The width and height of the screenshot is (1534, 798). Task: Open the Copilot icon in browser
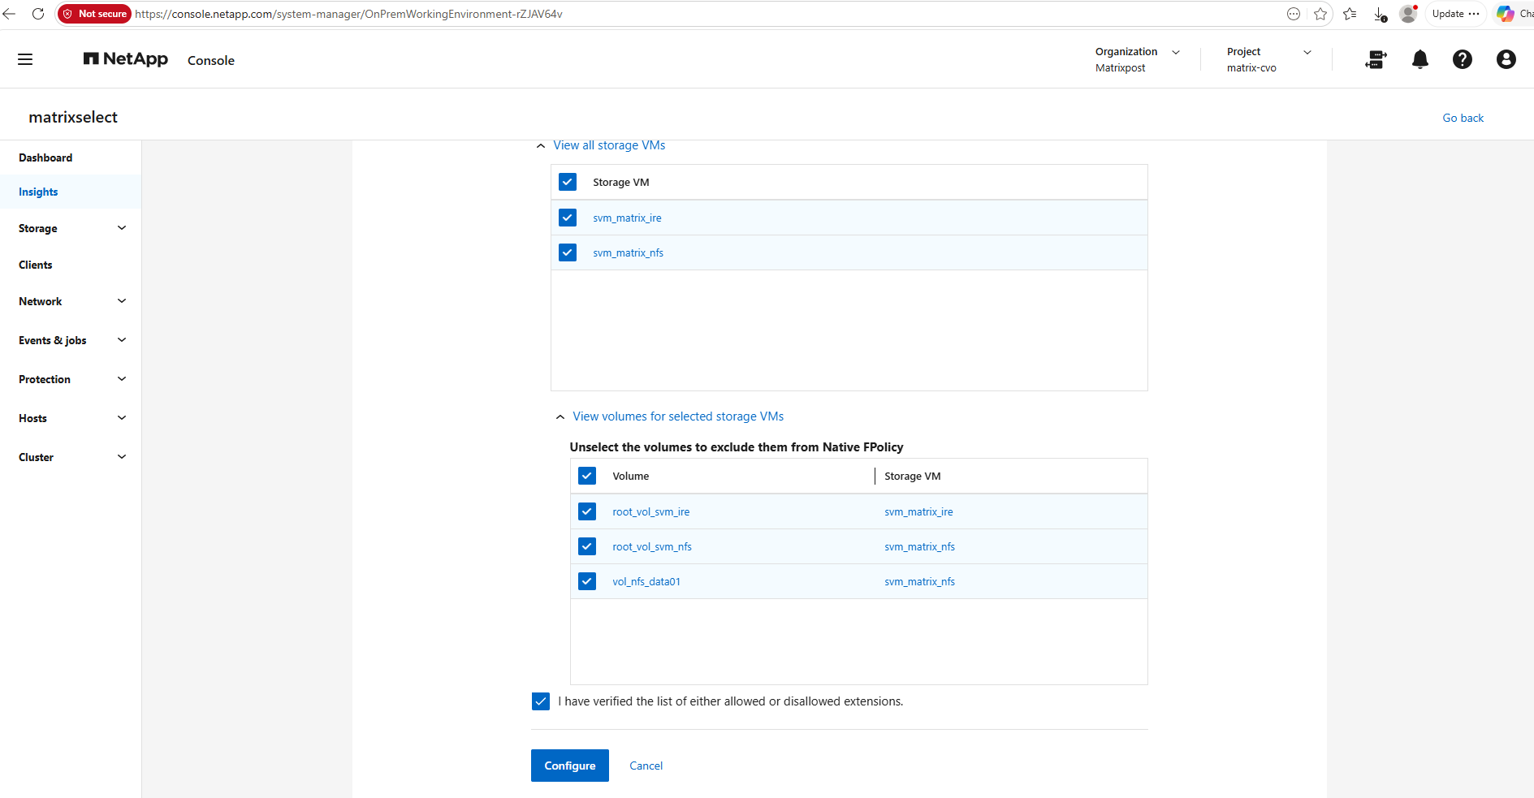pyautogui.click(x=1505, y=14)
